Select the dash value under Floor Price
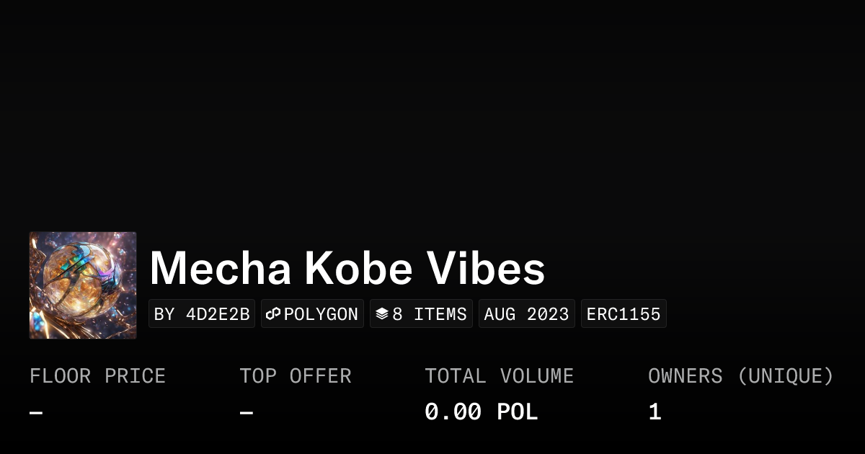This screenshot has height=454, width=865. click(x=36, y=413)
